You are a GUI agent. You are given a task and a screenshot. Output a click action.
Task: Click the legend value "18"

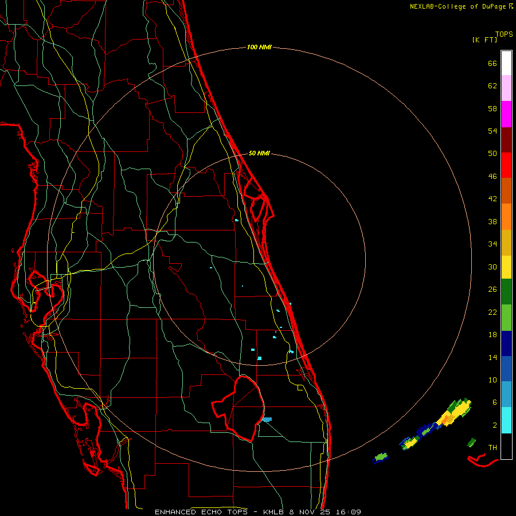tap(492, 335)
